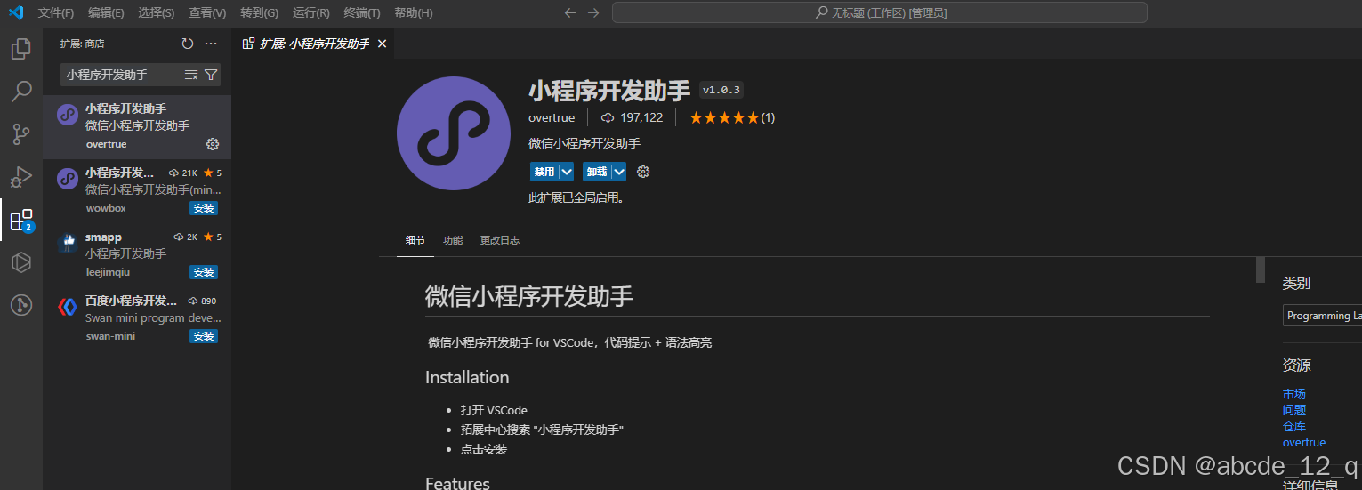
Task: Open the 市场 resource link
Action: pyautogui.click(x=1294, y=394)
